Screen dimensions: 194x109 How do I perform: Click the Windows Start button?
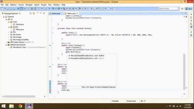click(3, 106)
